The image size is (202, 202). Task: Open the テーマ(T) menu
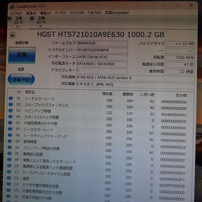tap(60, 13)
